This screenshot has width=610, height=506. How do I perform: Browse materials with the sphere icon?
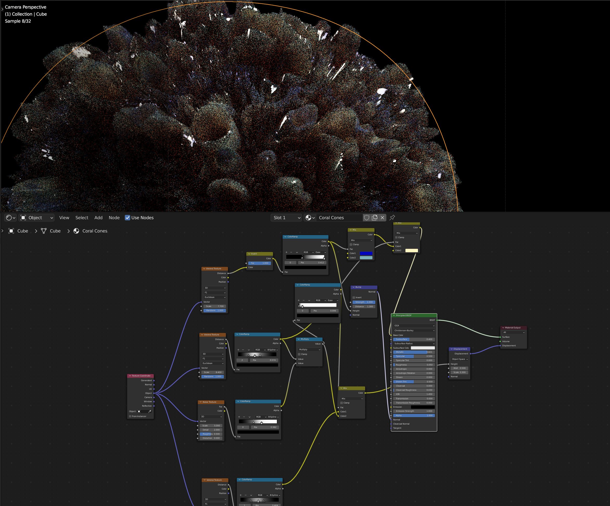pyautogui.click(x=310, y=218)
